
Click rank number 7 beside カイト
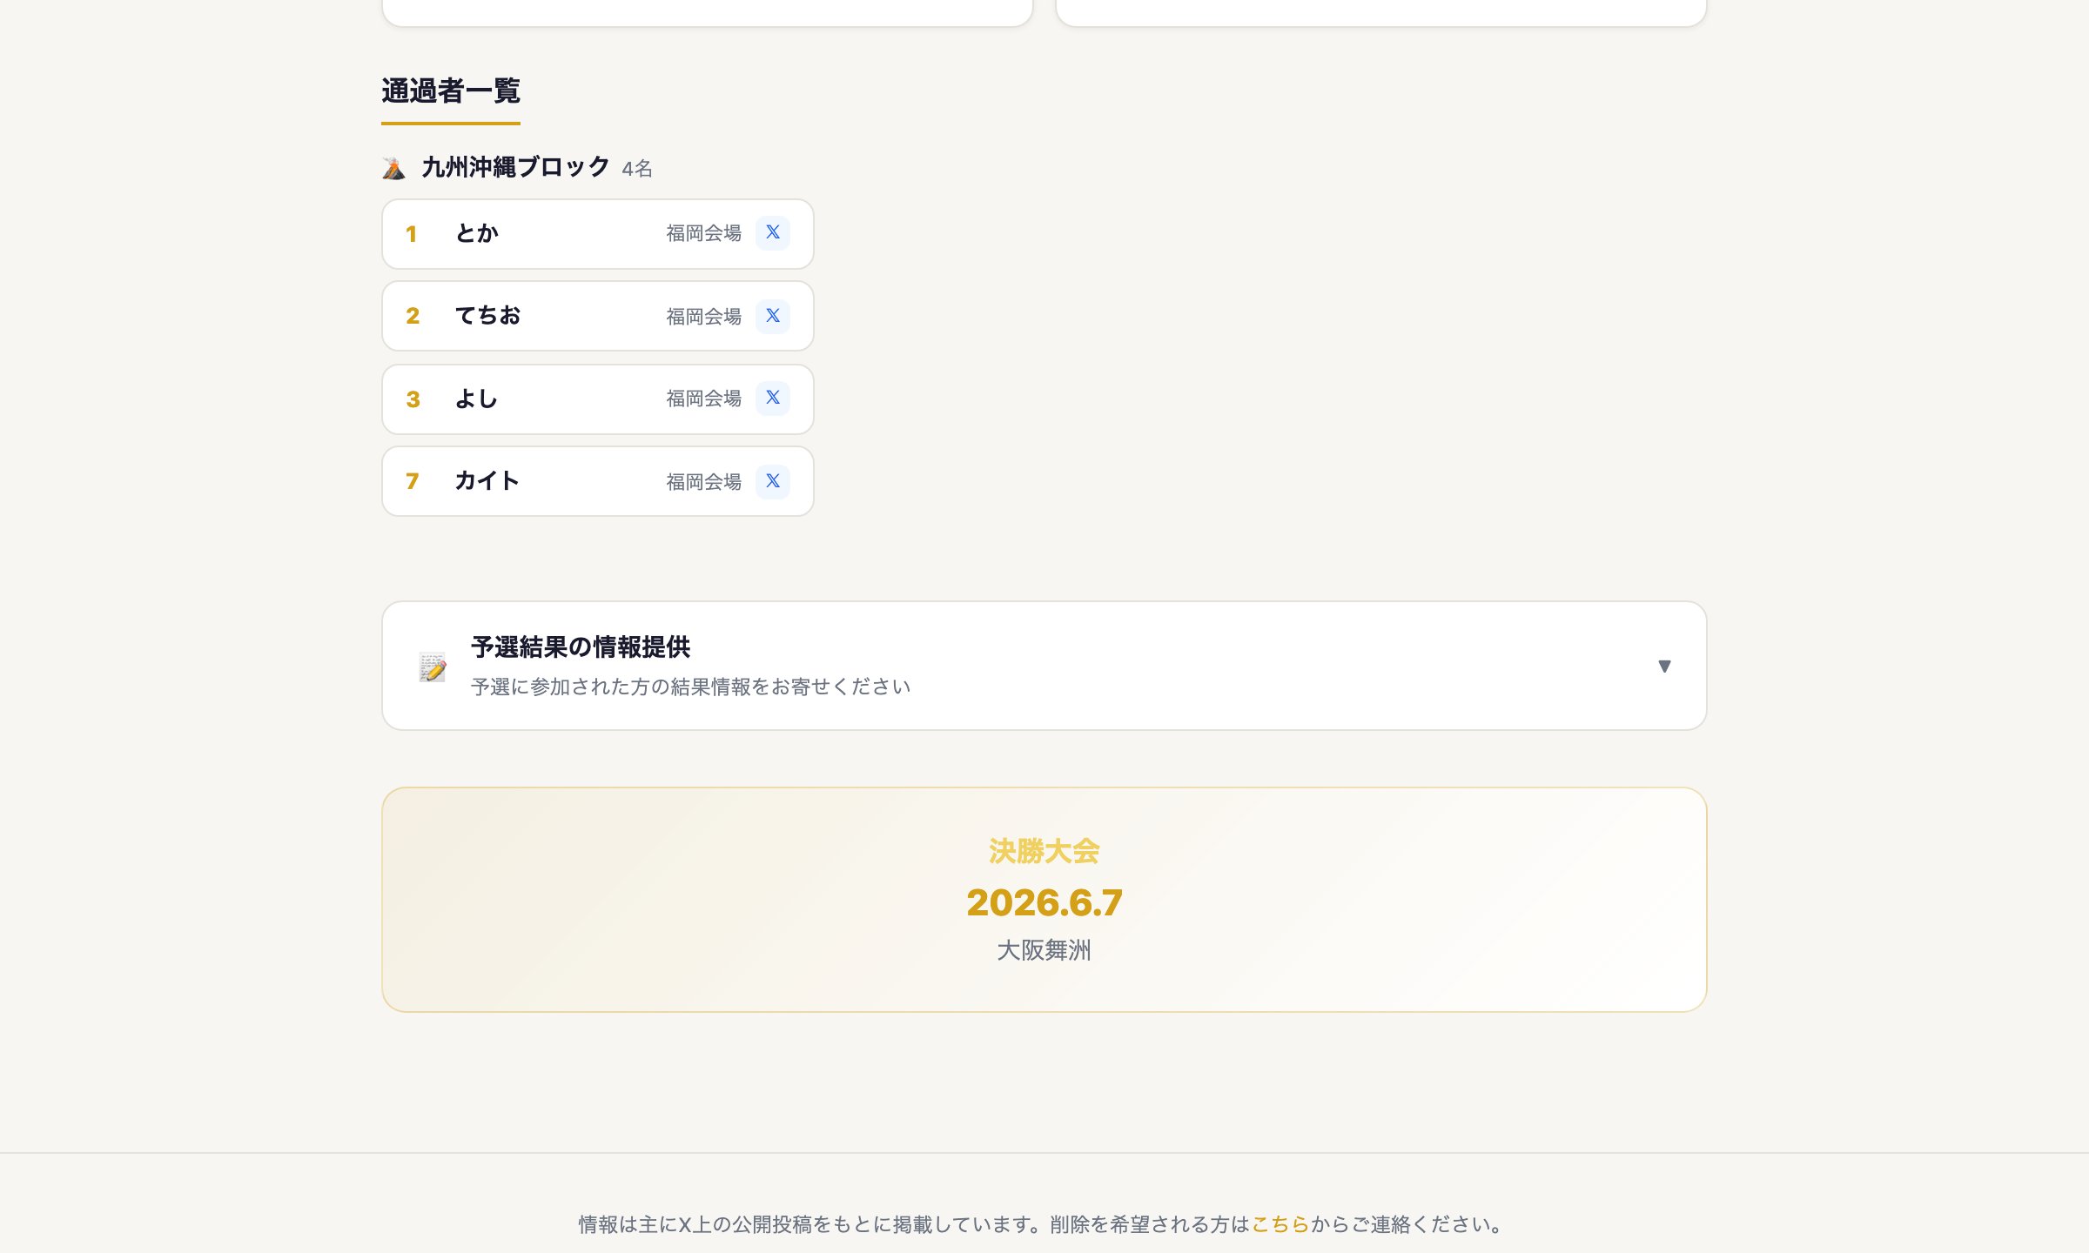[413, 481]
